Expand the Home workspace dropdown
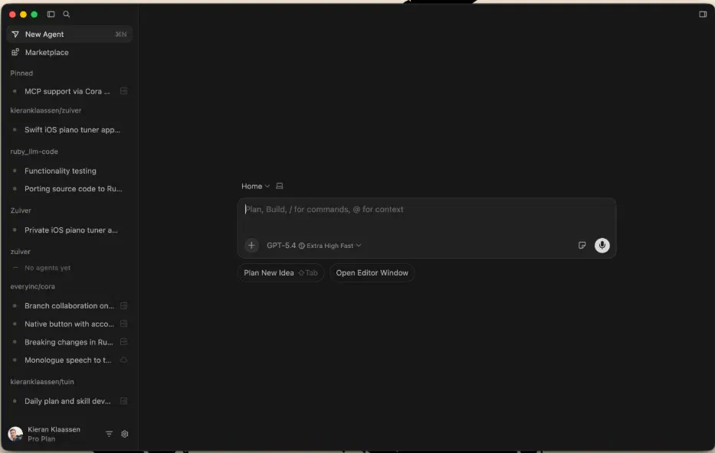 click(x=255, y=186)
